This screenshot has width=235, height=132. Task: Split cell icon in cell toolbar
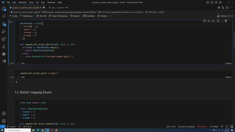(218, 21)
